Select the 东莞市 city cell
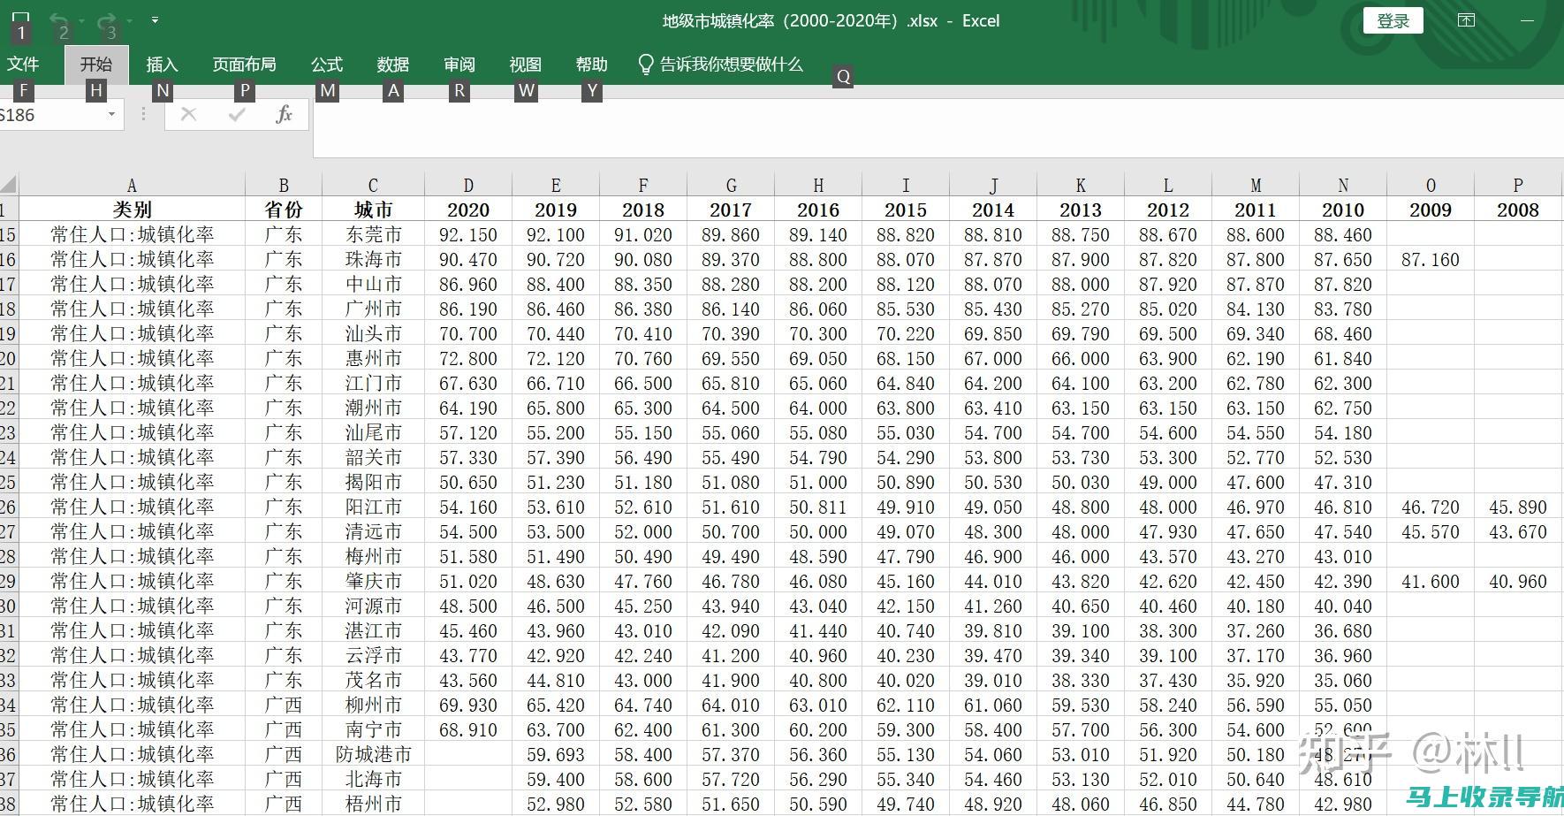 [x=373, y=234]
